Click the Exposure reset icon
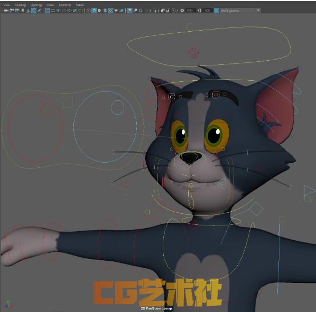Image resolution: width=316 pixels, height=312 pixels. tap(182, 11)
